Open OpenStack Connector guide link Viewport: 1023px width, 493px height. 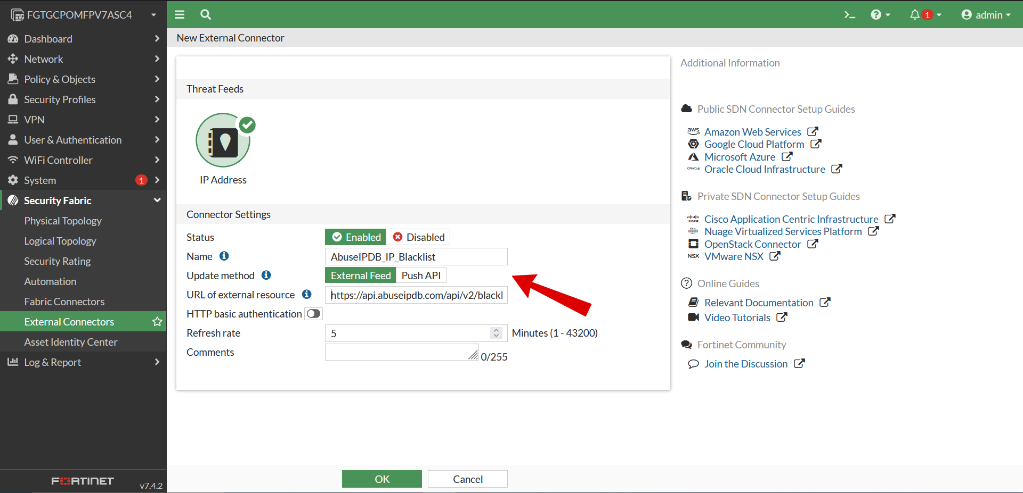pyautogui.click(x=752, y=244)
